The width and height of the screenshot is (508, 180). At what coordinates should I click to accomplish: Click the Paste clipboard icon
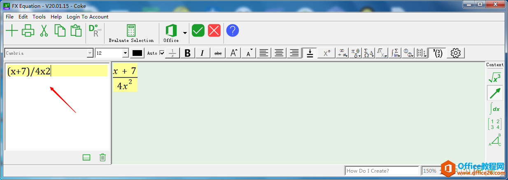(x=76, y=31)
